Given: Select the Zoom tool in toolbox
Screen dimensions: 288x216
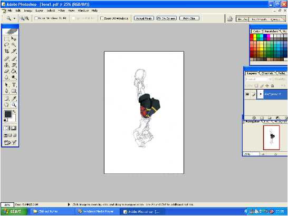Looking at the screenshot, I should [14, 105].
